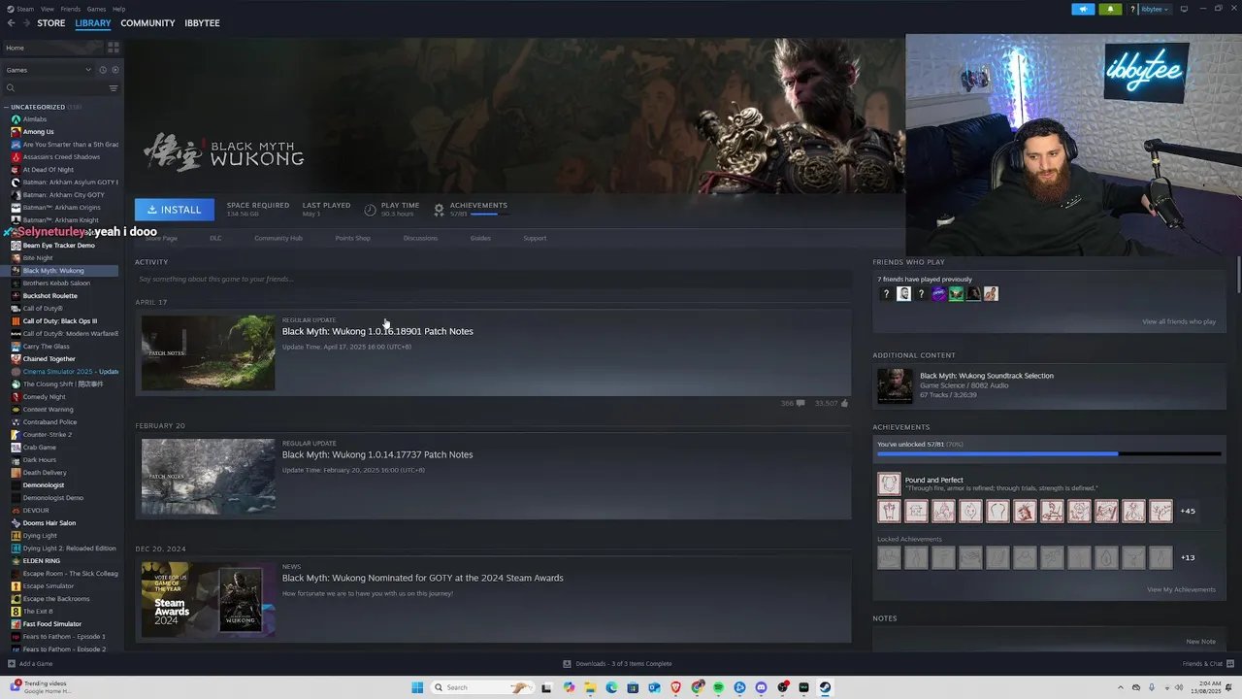
Task: Open the Friends & Chat icon
Action: click(1231, 664)
